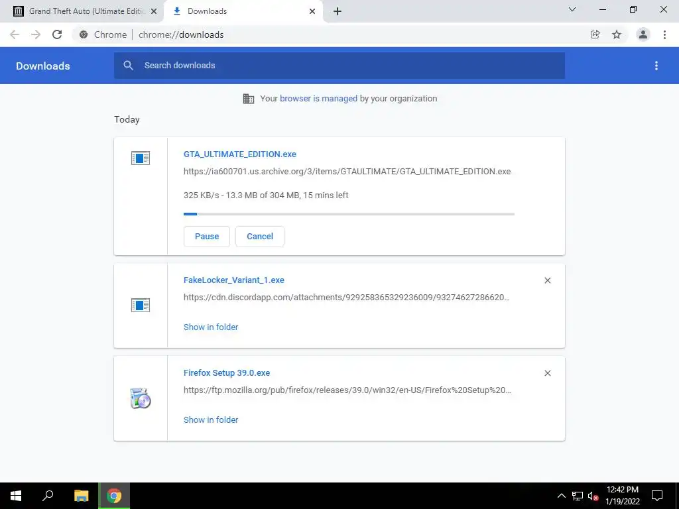Image resolution: width=679 pixels, height=509 pixels.
Task: Open the muted volume tray icon
Action: (593, 496)
